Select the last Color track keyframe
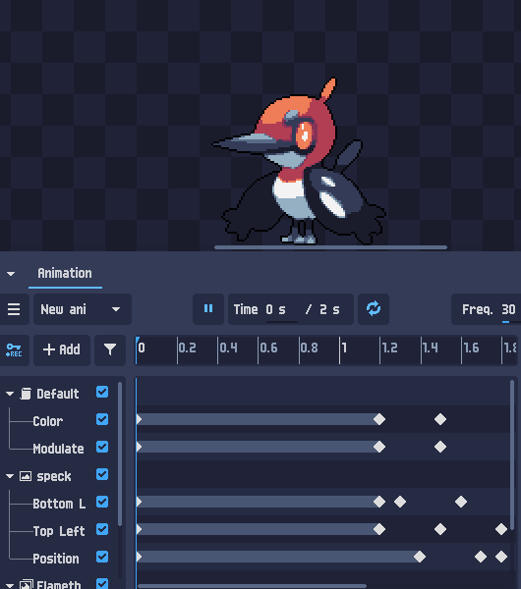Viewport: 521px width, 589px height. click(440, 419)
